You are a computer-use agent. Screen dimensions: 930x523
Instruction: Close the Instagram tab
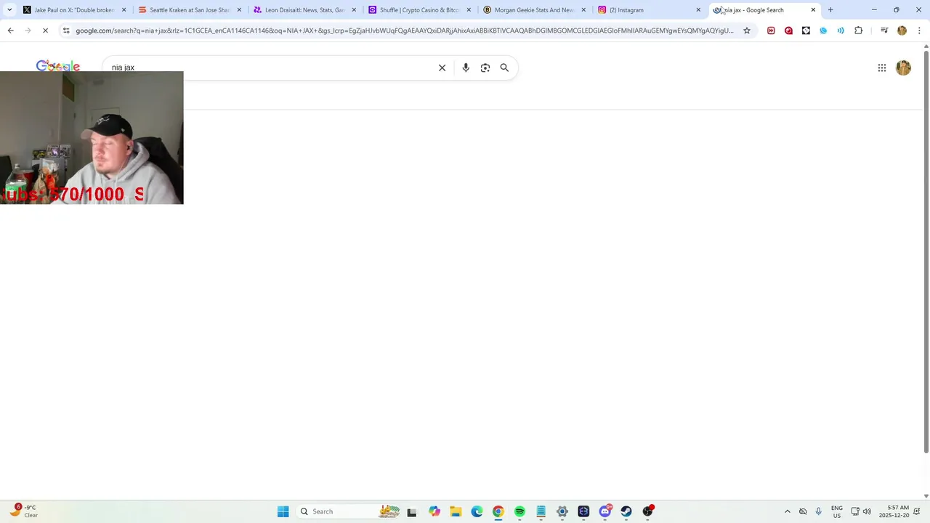tap(698, 10)
